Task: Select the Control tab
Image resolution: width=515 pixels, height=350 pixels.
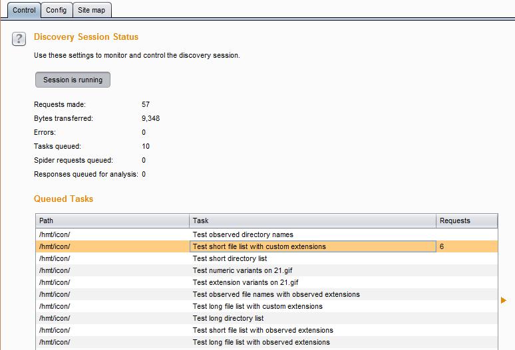Action: click(24, 10)
